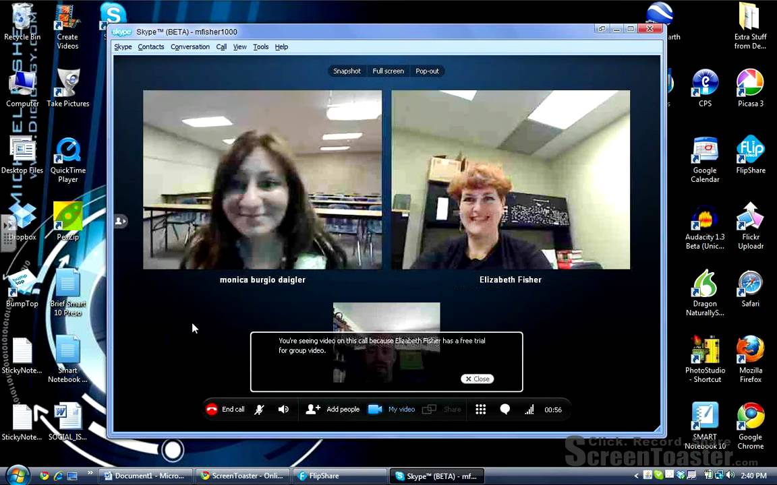Open the SOCIAL_IS Word document icon
777x485 pixels.
[x=68, y=422]
